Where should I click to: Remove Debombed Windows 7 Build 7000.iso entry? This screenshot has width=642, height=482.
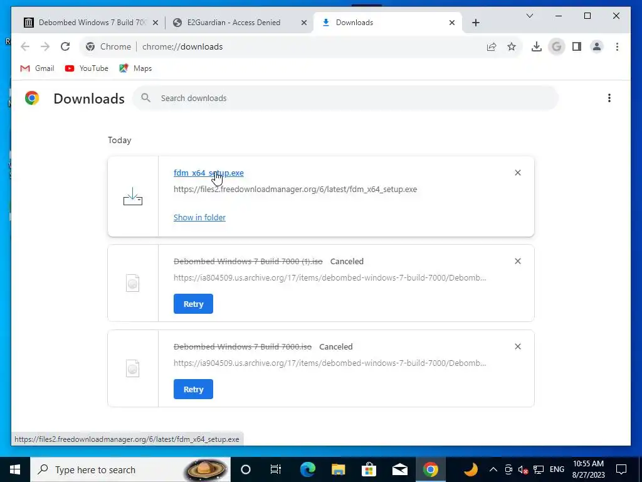point(517,346)
